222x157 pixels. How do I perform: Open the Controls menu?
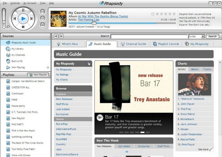pyautogui.click(x=15, y=3)
